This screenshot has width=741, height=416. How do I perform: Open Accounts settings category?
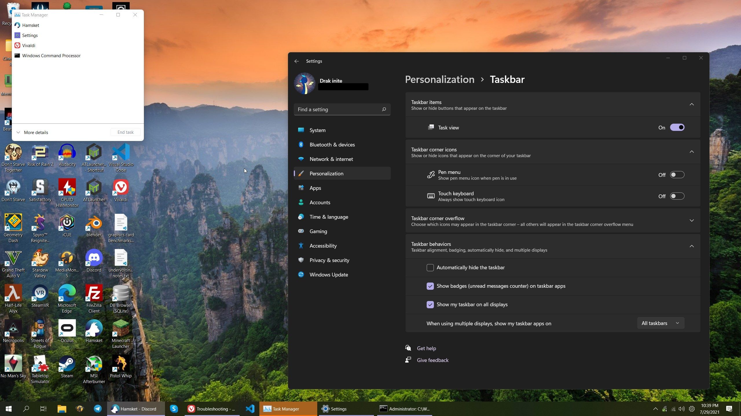pyautogui.click(x=342, y=202)
